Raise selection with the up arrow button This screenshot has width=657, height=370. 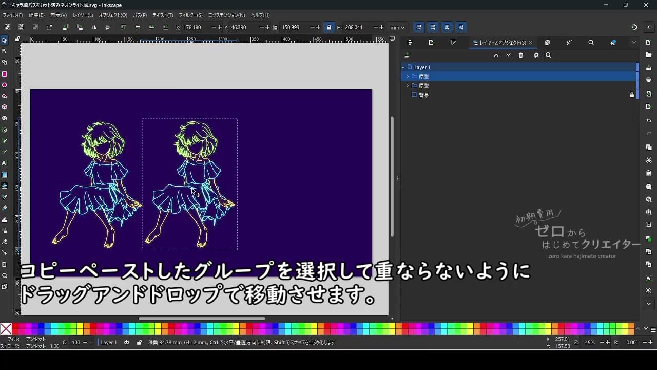[x=496, y=55]
